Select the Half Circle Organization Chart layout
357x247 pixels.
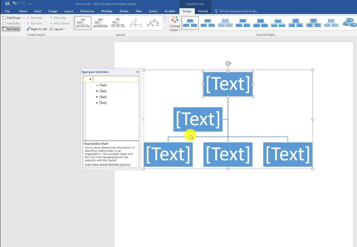(x=136, y=23)
